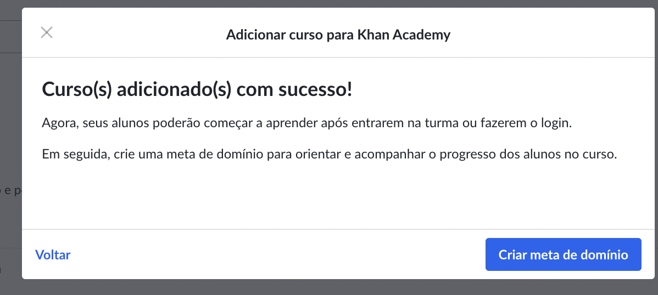This screenshot has height=295, width=658.
Task: Click the Criar meta de domínio button
Action: [x=563, y=254]
